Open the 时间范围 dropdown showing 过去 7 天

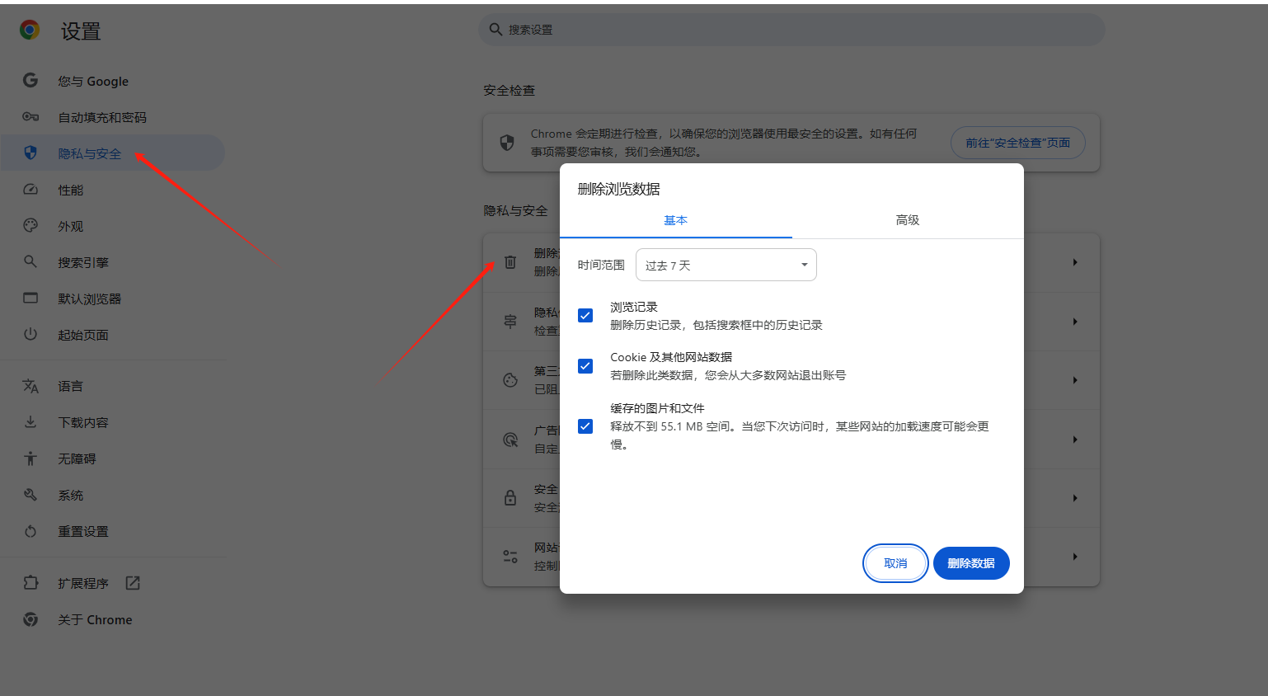pos(726,265)
